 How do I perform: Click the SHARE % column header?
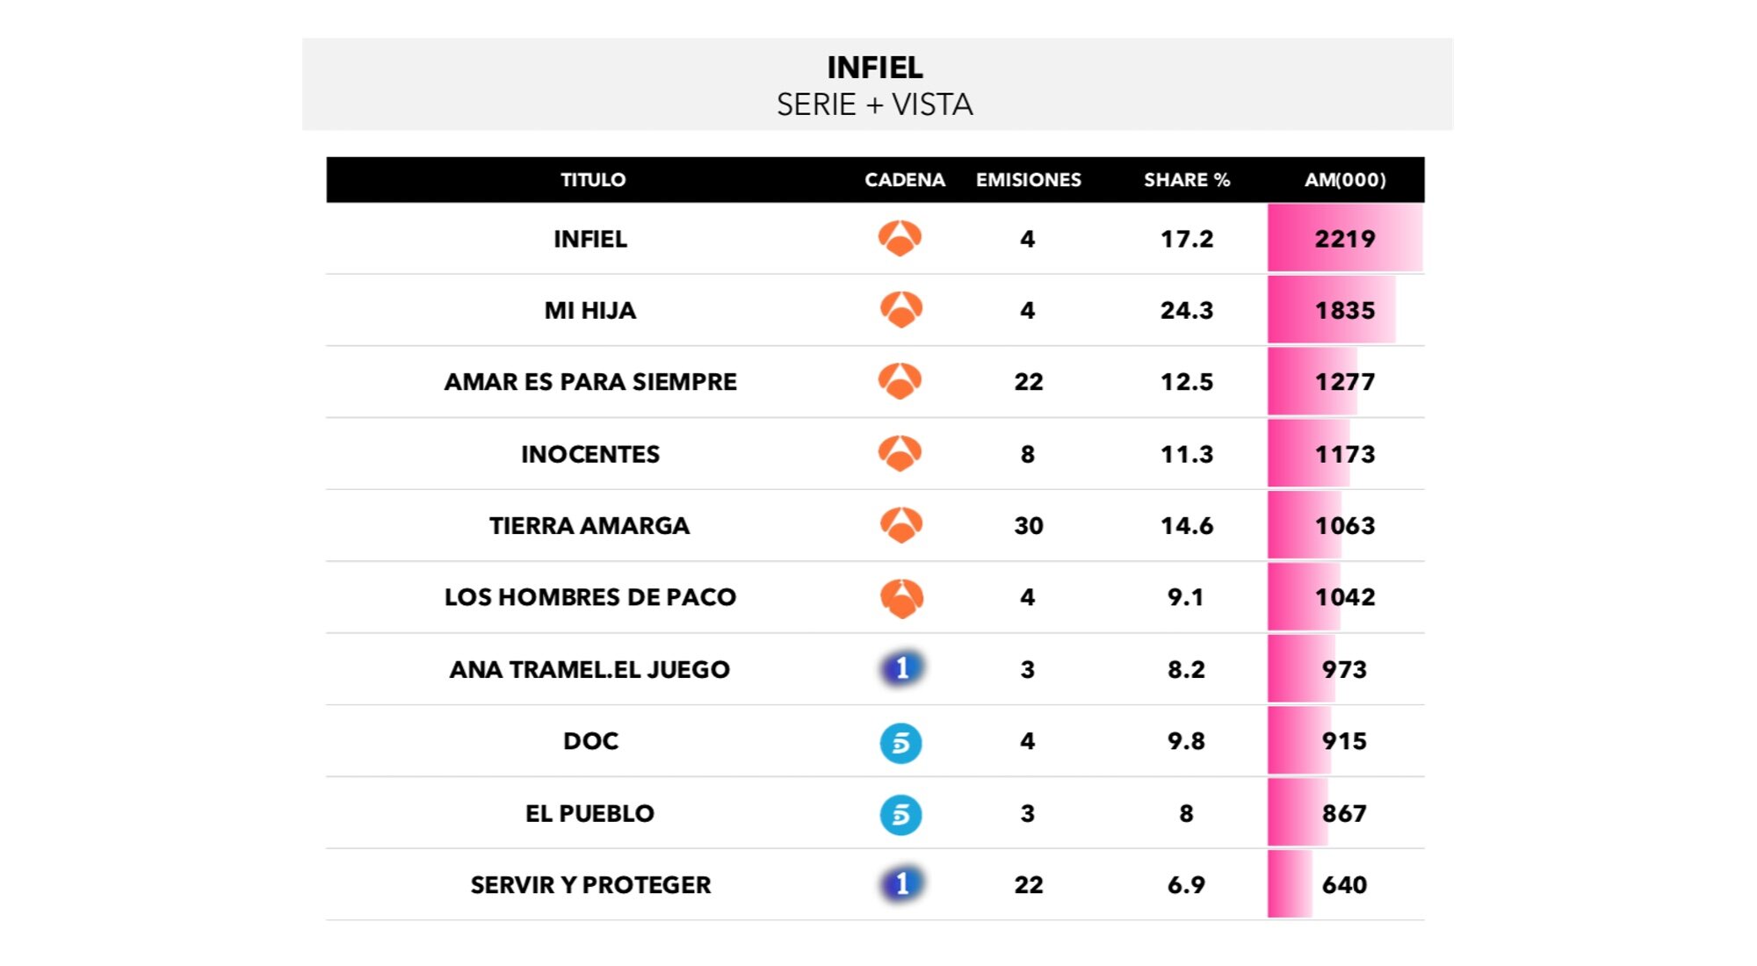[1186, 180]
